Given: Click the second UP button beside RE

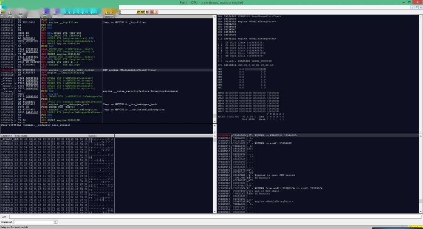Looking at the screenshot, I should (143, 12).
